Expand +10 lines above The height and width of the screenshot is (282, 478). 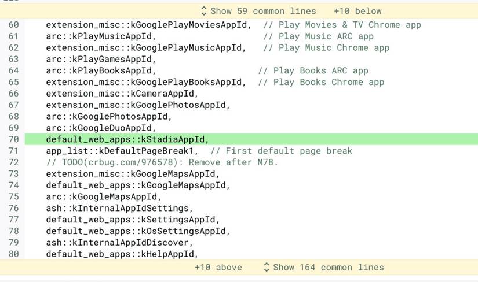[218, 268]
